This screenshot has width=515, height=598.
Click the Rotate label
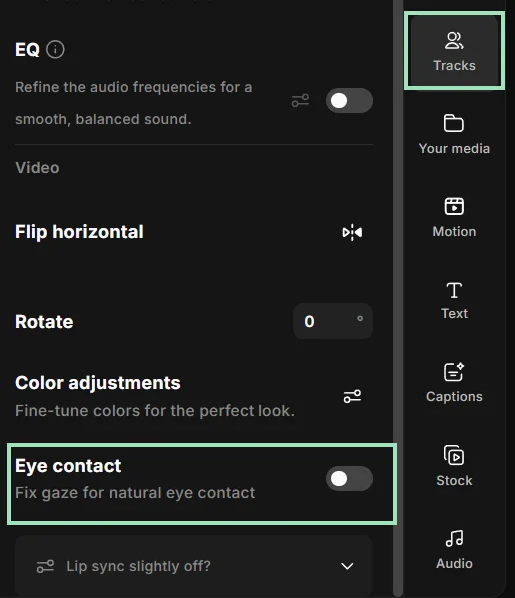[44, 321]
